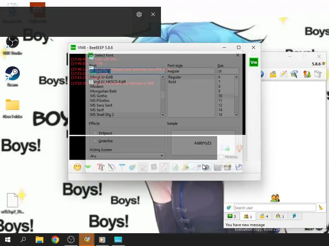
Task: Open Chrome from the taskbar
Action: coord(55,240)
